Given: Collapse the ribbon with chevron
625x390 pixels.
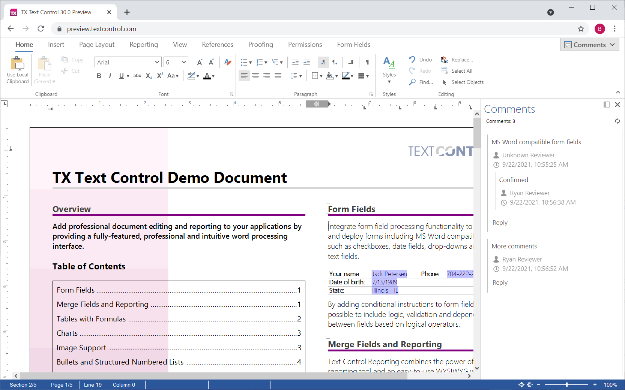Looking at the screenshot, I should click(618, 92).
